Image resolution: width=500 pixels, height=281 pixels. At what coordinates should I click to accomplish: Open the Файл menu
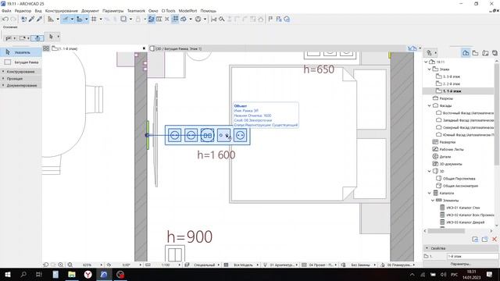6,11
